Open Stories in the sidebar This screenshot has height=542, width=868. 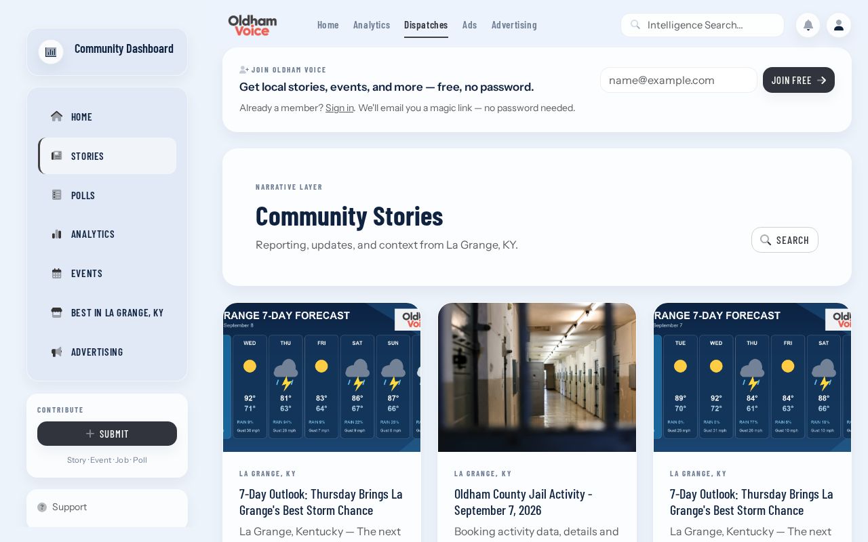coord(107,156)
